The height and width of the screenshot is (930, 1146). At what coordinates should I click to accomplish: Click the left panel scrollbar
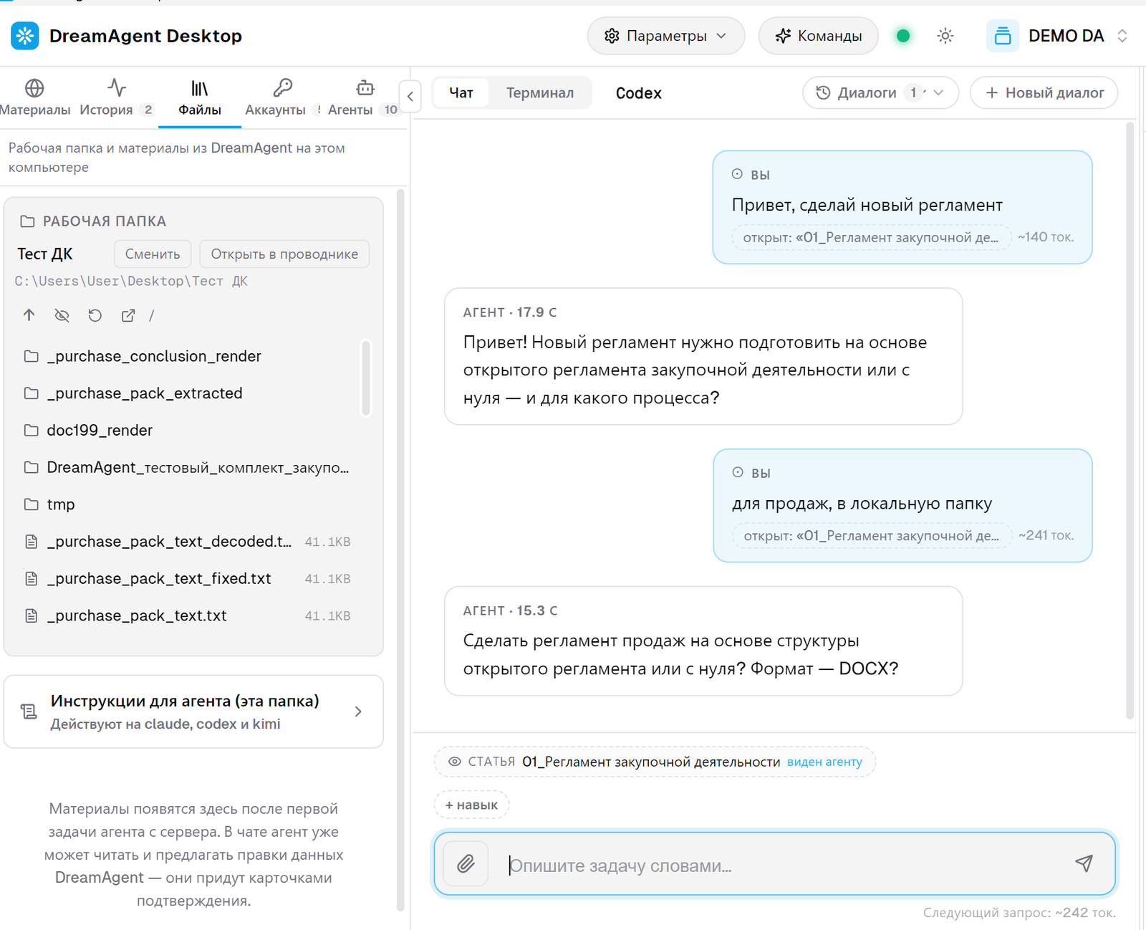tap(400, 550)
